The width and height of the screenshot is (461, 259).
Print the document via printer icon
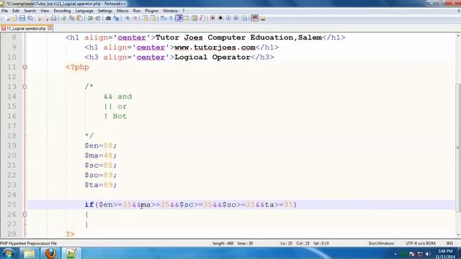tap(53, 18)
